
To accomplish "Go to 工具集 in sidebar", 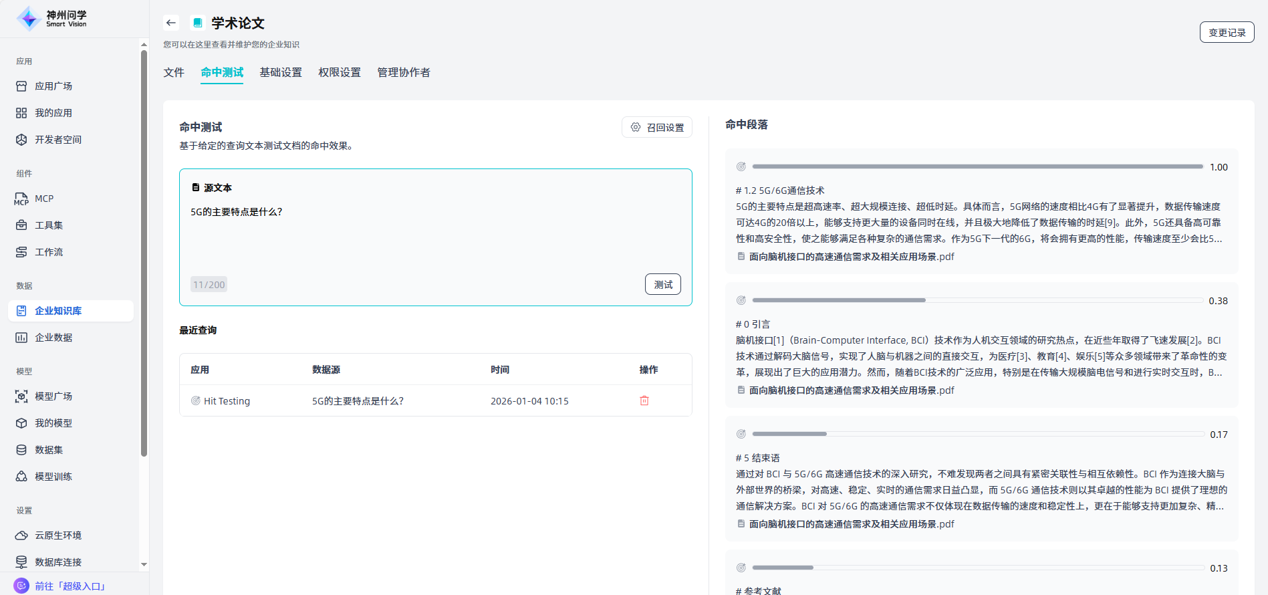I will [49, 225].
